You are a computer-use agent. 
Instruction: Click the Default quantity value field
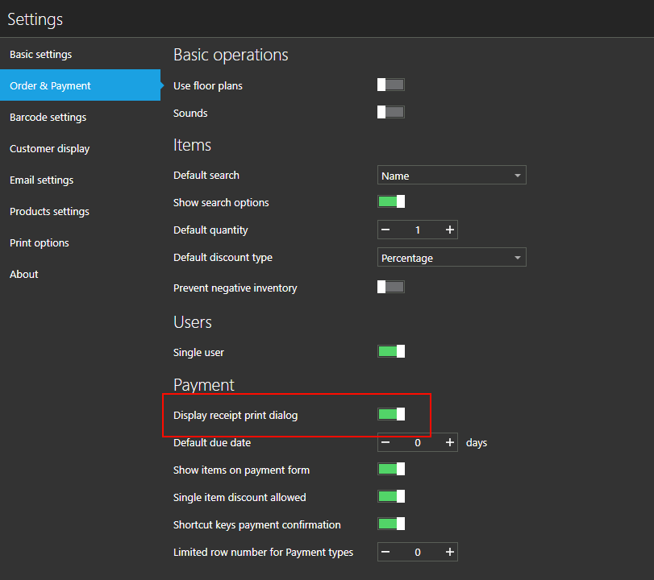[418, 230]
